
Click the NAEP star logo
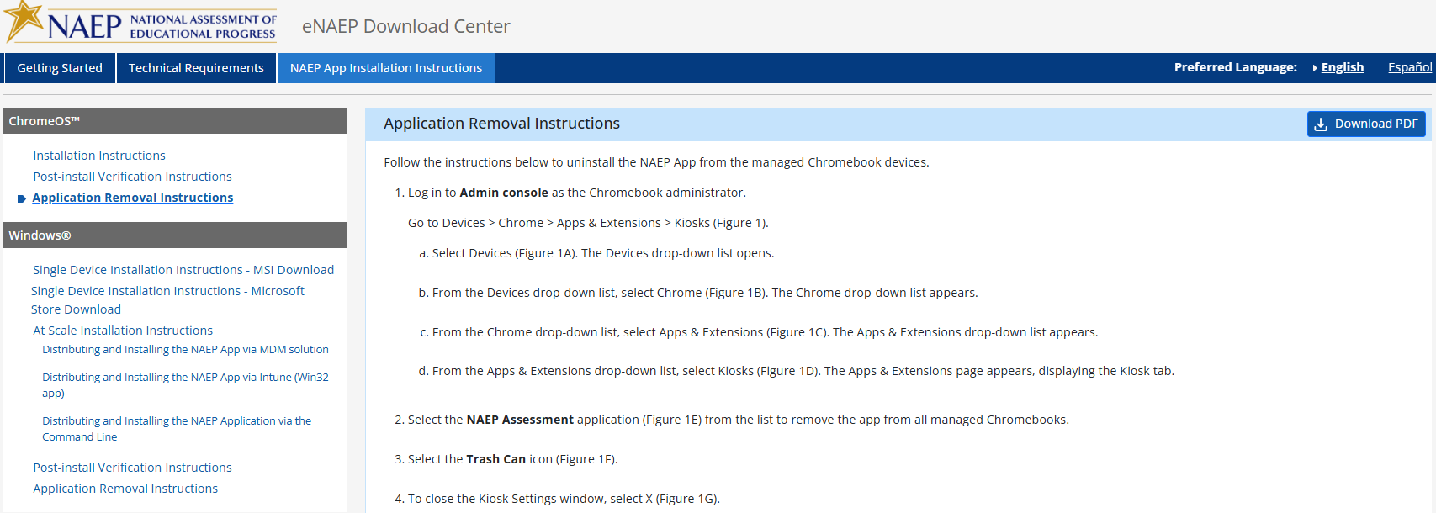click(x=25, y=21)
